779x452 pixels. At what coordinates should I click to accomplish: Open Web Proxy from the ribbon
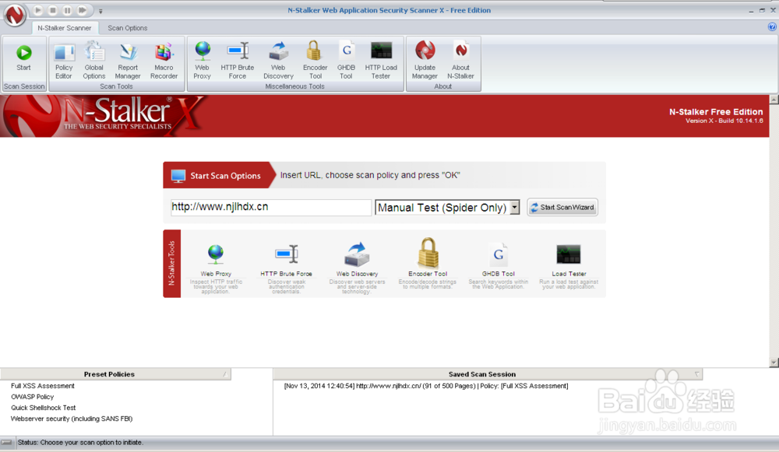pos(203,61)
